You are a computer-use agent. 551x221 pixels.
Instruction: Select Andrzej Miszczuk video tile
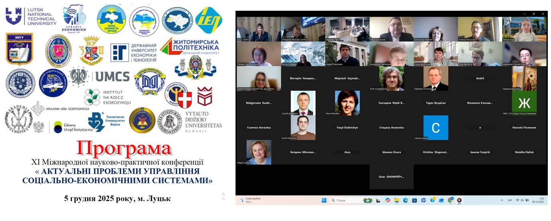click(479, 29)
